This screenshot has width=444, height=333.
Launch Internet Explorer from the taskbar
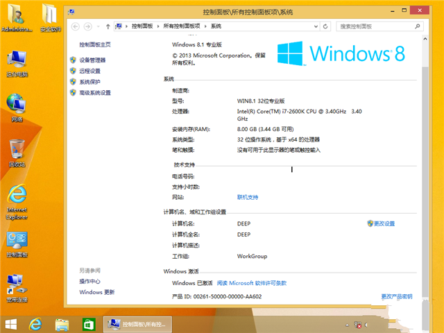[x=35, y=325]
